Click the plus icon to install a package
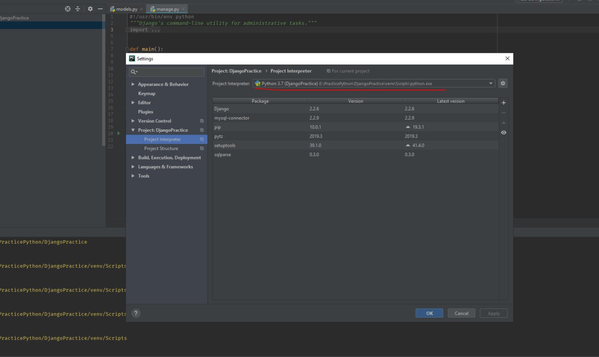599x357 pixels. coord(504,103)
